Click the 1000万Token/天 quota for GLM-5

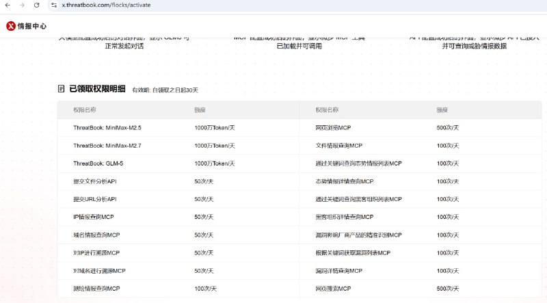coord(215,163)
